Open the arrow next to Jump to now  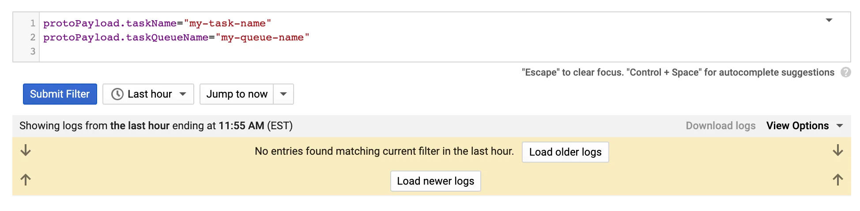click(x=283, y=94)
